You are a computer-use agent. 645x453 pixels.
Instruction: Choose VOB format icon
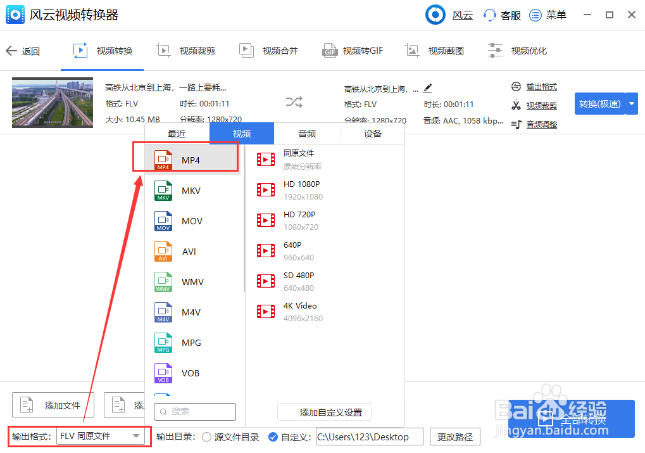click(163, 373)
